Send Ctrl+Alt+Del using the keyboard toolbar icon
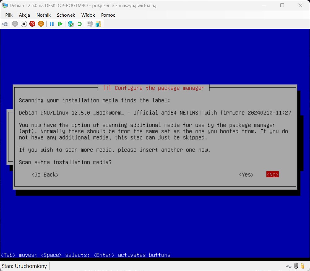The image size is (310, 271). pos(5,24)
